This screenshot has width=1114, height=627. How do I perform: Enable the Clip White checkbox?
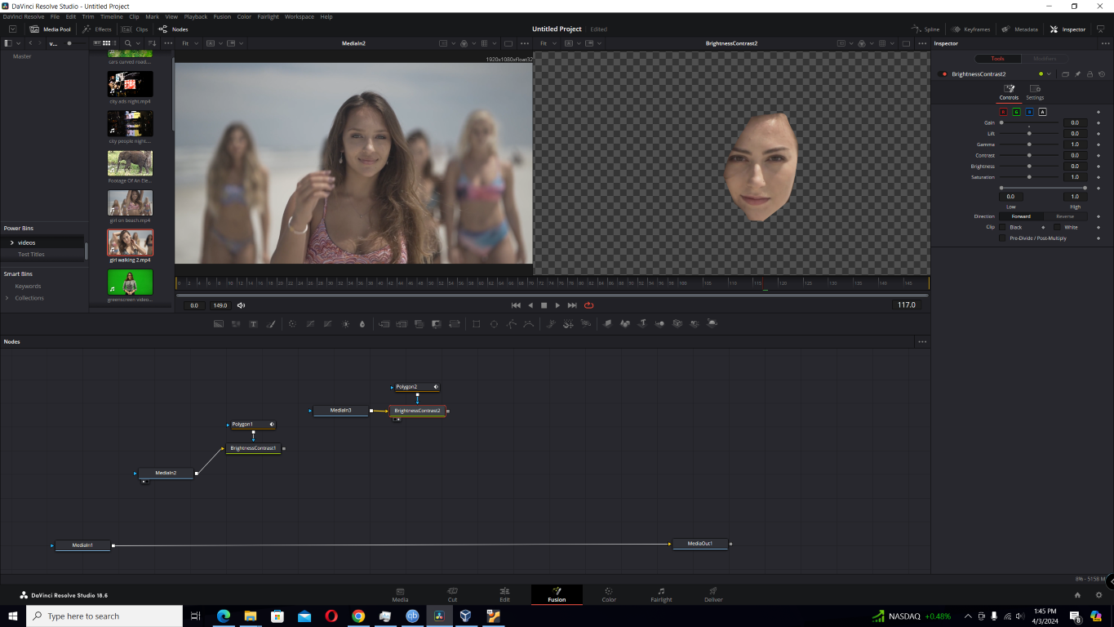tap(1057, 227)
